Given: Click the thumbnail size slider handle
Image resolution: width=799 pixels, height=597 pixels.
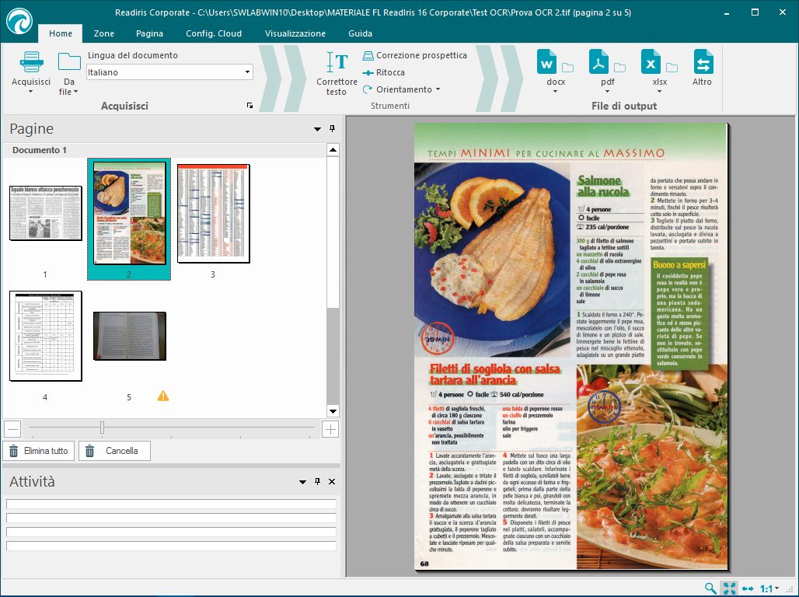Looking at the screenshot, I should (x=102, y=428).
